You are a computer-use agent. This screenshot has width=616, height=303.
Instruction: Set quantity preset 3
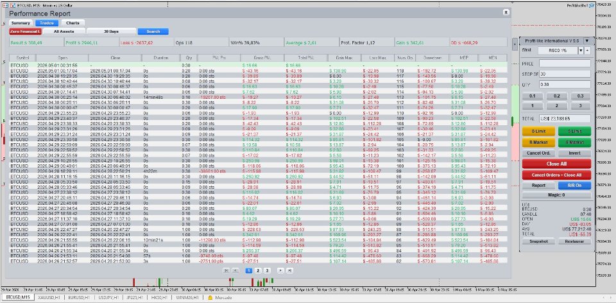coord(581,106)
